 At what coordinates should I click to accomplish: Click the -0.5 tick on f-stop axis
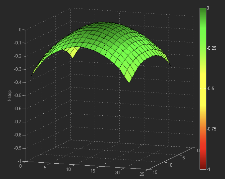(x=18, y=95)
